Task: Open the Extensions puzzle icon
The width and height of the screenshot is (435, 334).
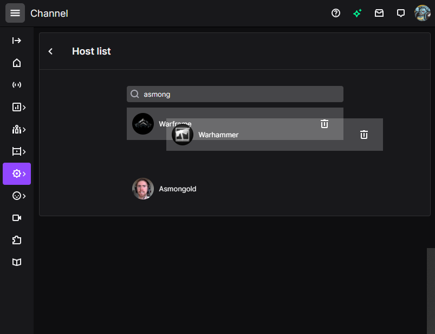Action: (x=17, y=240)
